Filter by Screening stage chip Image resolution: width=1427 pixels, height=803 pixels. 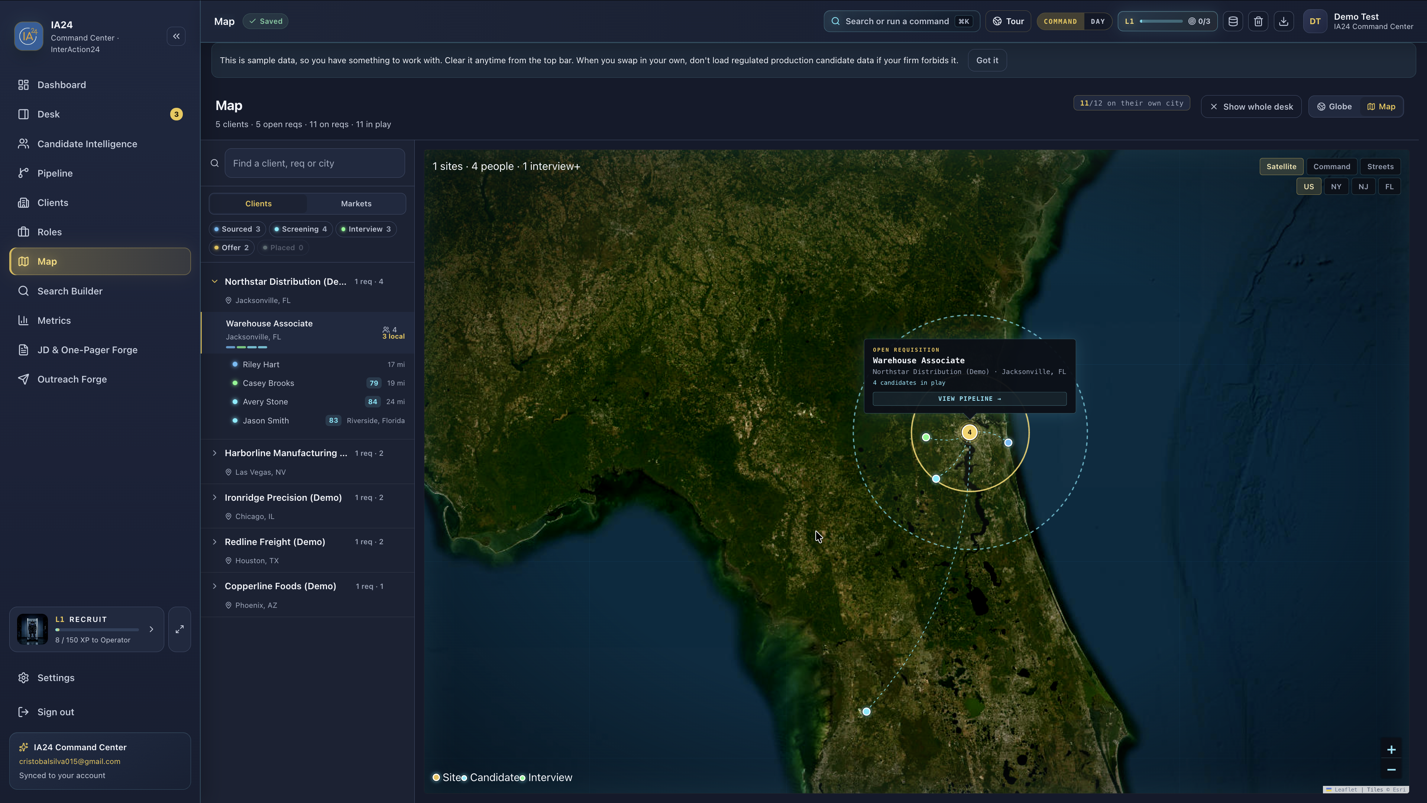click(301, 229)
